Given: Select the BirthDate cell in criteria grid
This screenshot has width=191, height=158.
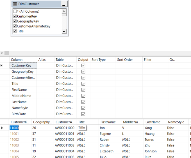Looking at the screenshot, I should (23, 114).
